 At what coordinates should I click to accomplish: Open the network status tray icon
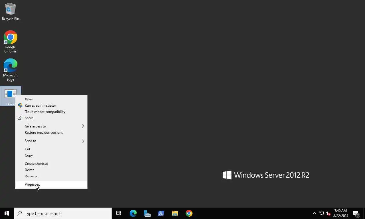[321, 213]
